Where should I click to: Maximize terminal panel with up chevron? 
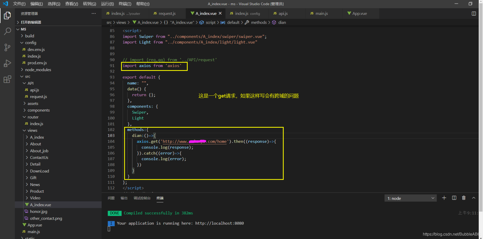(474, 198)
